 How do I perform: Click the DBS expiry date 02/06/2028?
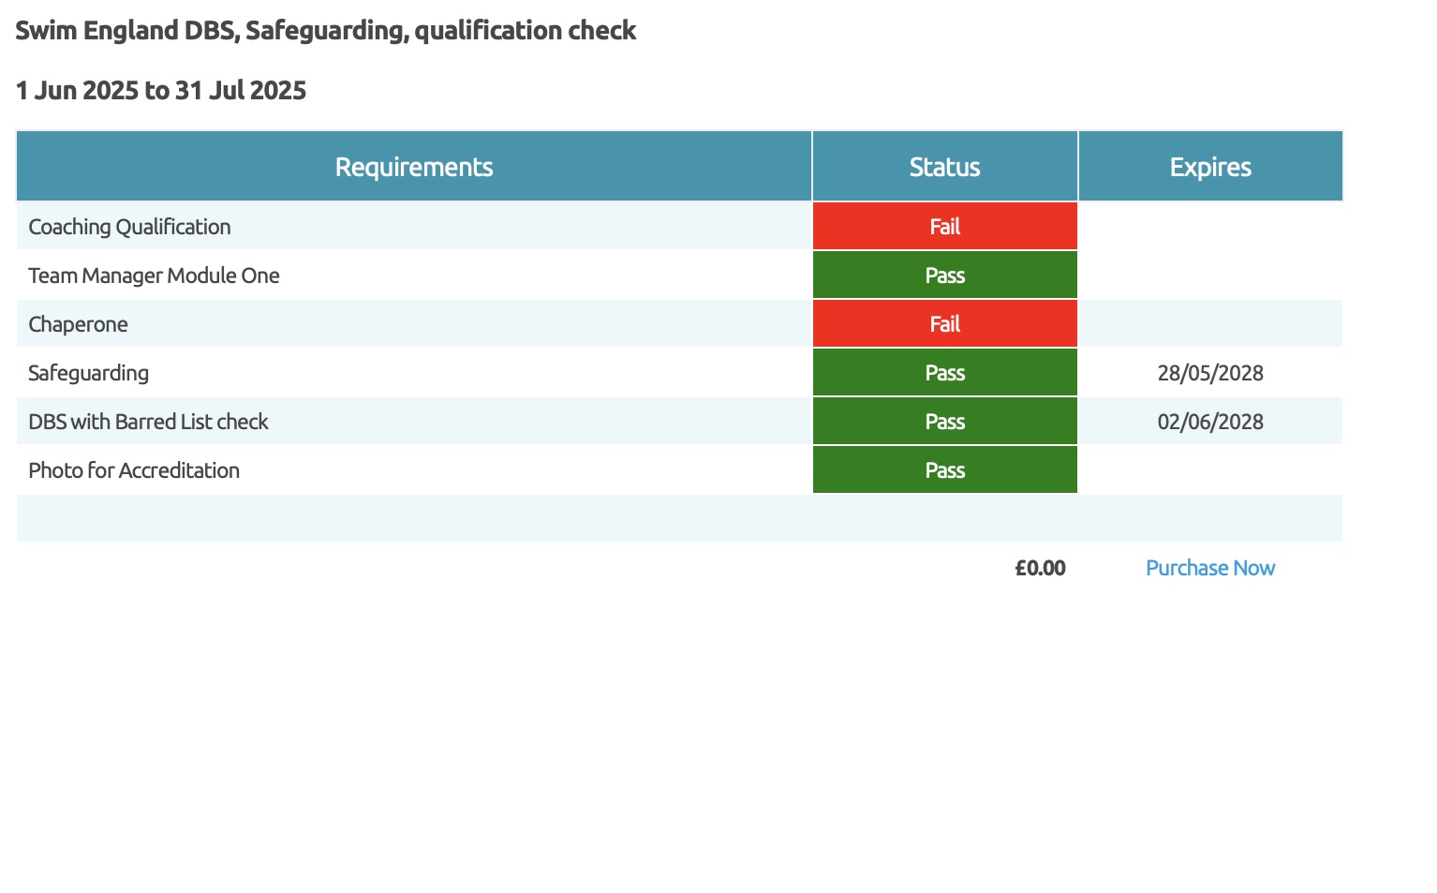pos(1209,422)
